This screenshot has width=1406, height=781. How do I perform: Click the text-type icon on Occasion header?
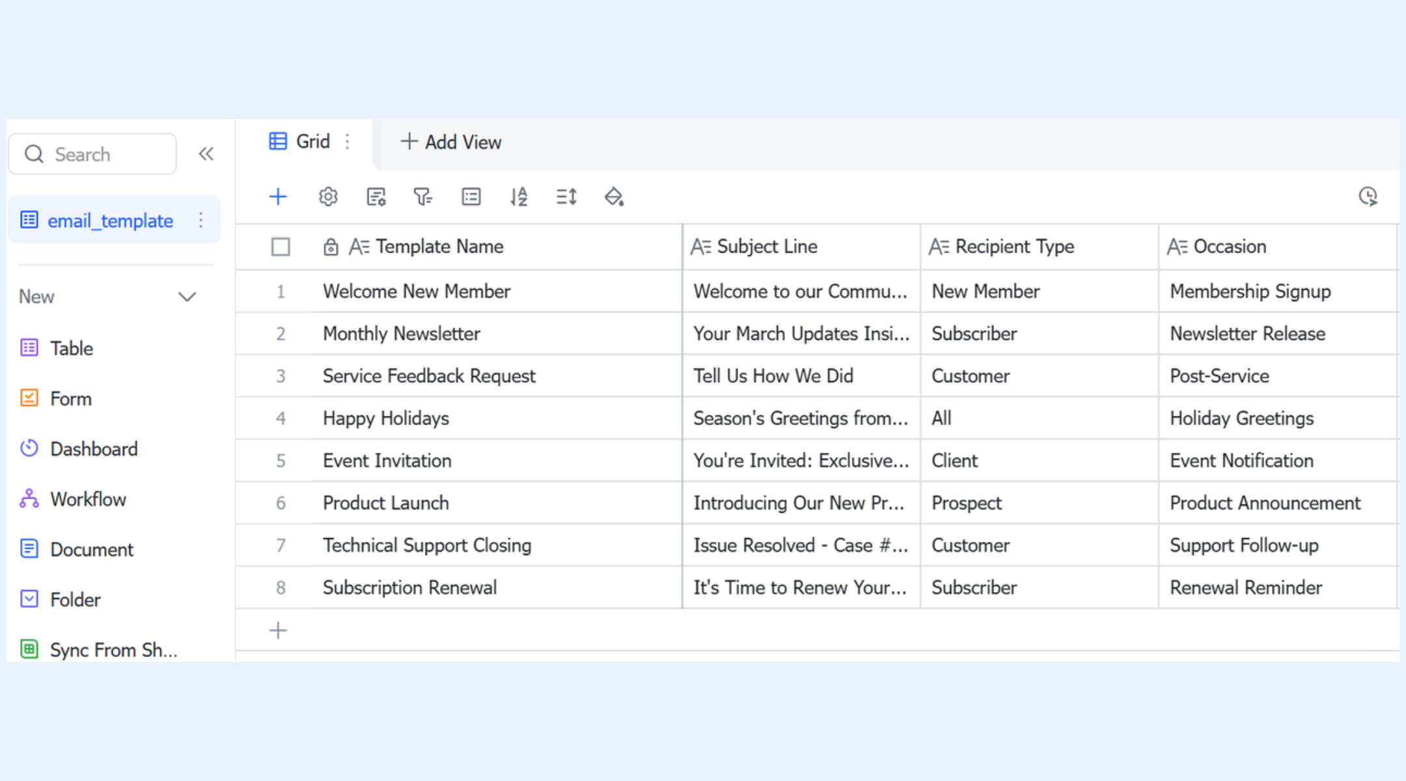point(1178,247)
